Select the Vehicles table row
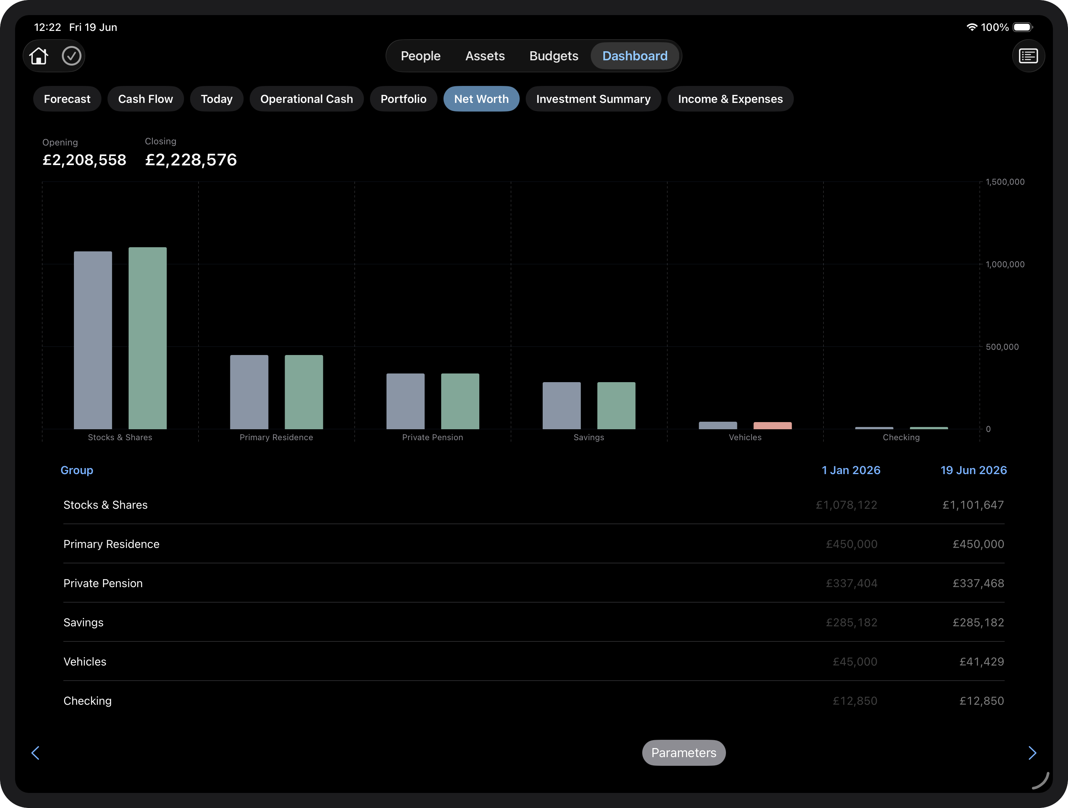The image size is (1068, 808). click(534, 662)
